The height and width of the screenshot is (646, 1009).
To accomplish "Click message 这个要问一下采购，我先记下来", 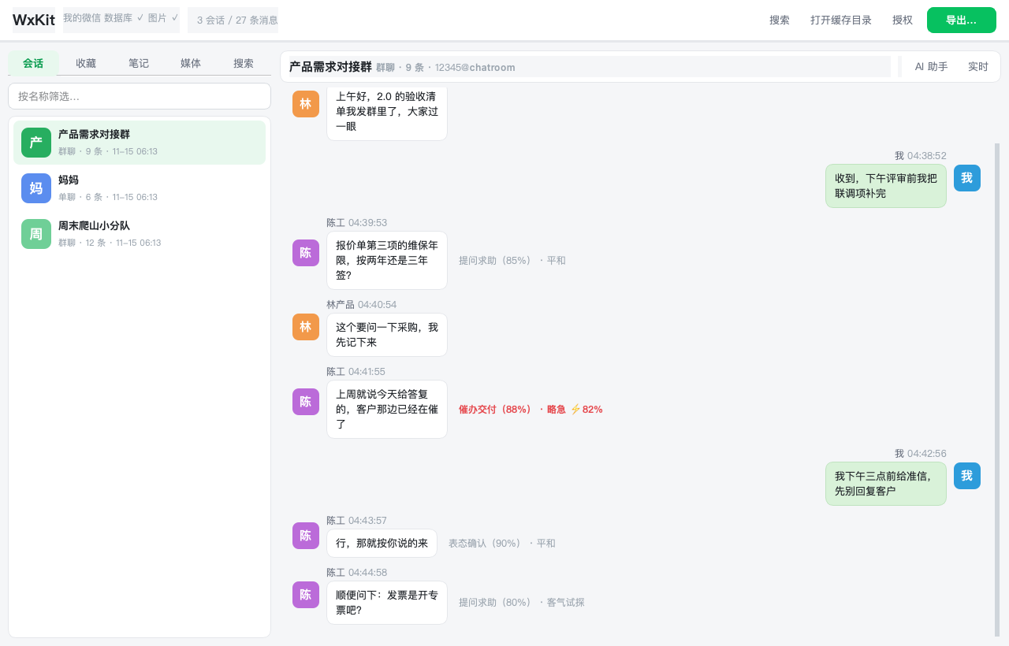I will coord(387,335).
